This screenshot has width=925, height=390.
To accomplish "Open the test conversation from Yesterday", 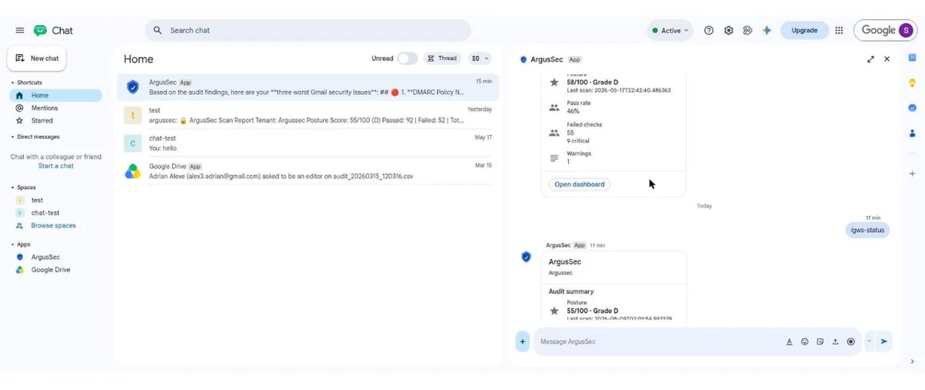I will (308, 115).
